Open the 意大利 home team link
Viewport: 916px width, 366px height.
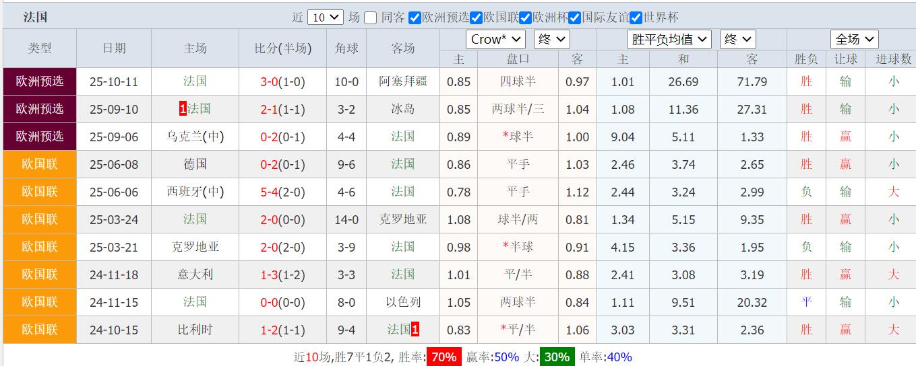195,274
